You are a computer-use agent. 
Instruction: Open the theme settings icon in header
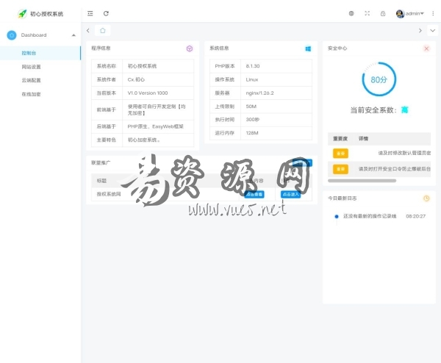tap(351, 13)
